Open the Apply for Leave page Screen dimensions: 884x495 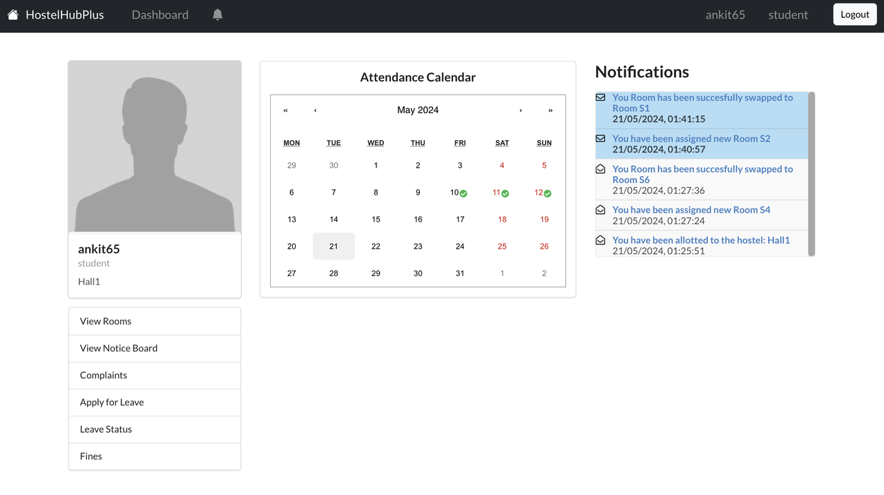(111, 402)
